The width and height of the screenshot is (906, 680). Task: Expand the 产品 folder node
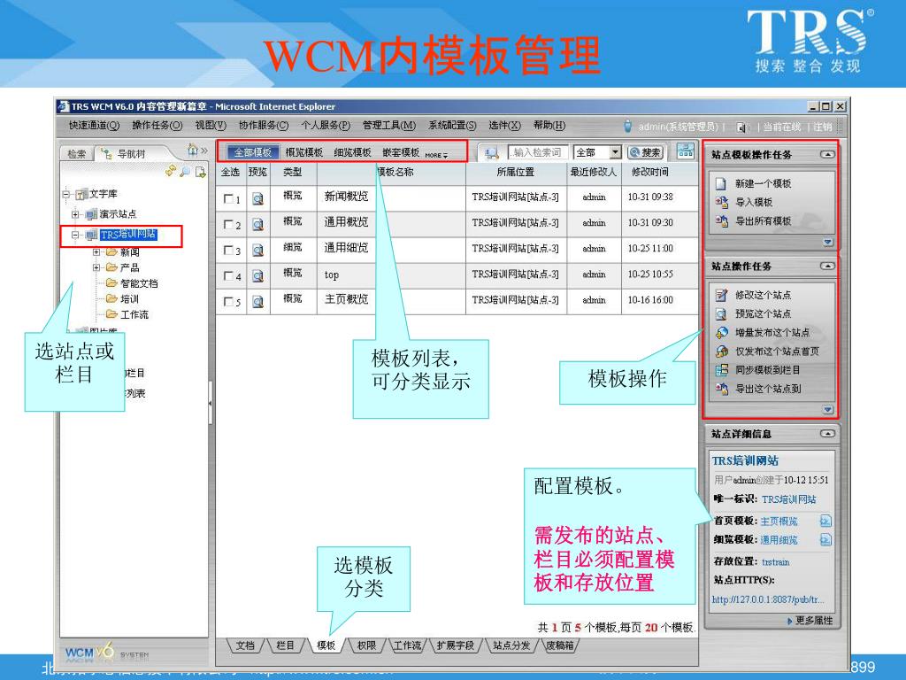(96, 267)
